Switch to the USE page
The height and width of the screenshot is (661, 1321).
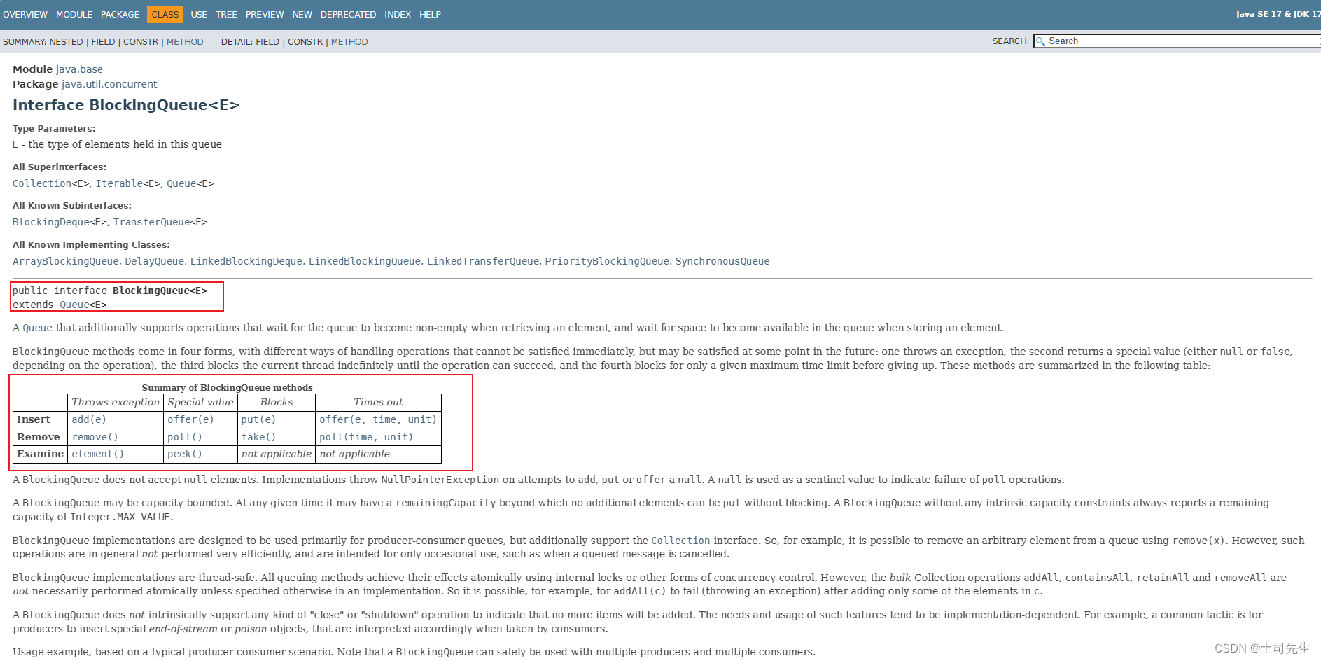[x=198, y=14]
